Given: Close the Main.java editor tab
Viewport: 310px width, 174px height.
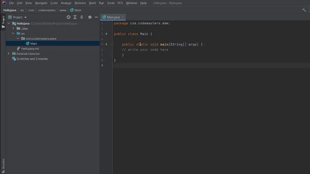Looking at the screenshot, I should [x=123, y=17].
